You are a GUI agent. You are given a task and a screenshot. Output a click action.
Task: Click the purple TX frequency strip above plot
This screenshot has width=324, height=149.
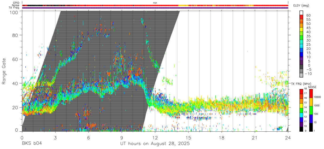(x=155, y=8)
